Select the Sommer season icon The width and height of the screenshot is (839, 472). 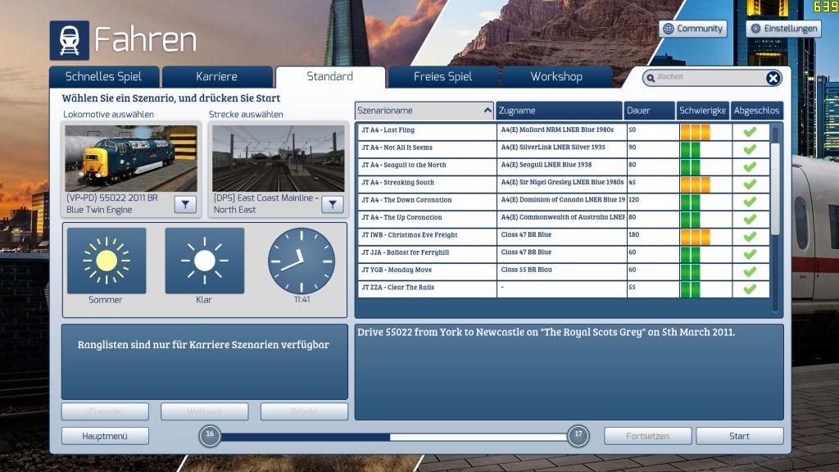(x=107, y=261)
